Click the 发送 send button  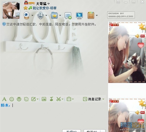click(92, 131)
